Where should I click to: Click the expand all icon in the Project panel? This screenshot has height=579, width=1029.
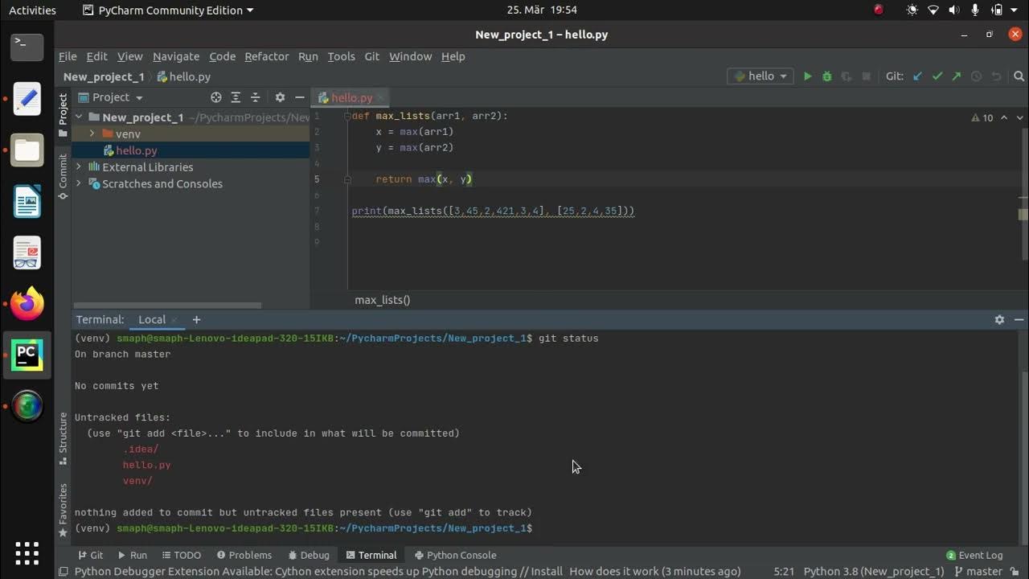[x=236, y=97]
